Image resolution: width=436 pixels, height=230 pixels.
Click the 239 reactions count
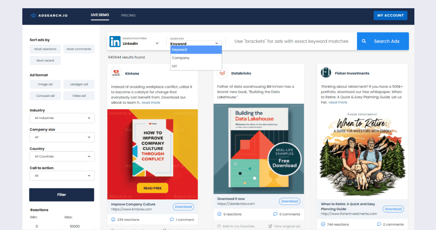pos(128,220)
